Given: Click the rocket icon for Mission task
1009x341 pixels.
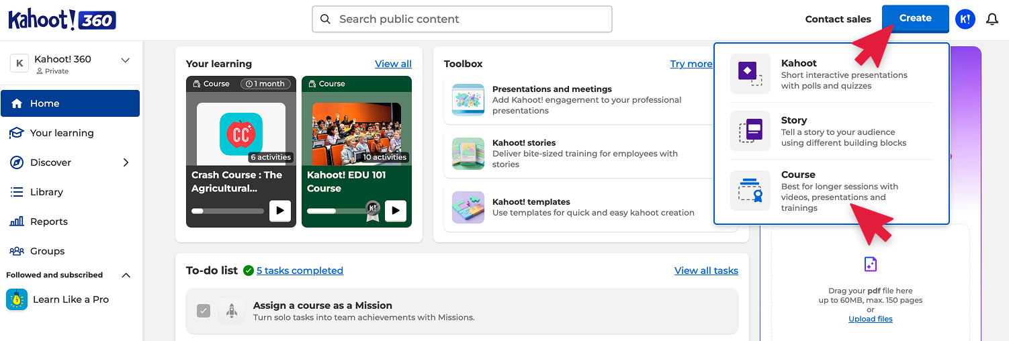Looking at the screenshot, I should pos(232,311).
